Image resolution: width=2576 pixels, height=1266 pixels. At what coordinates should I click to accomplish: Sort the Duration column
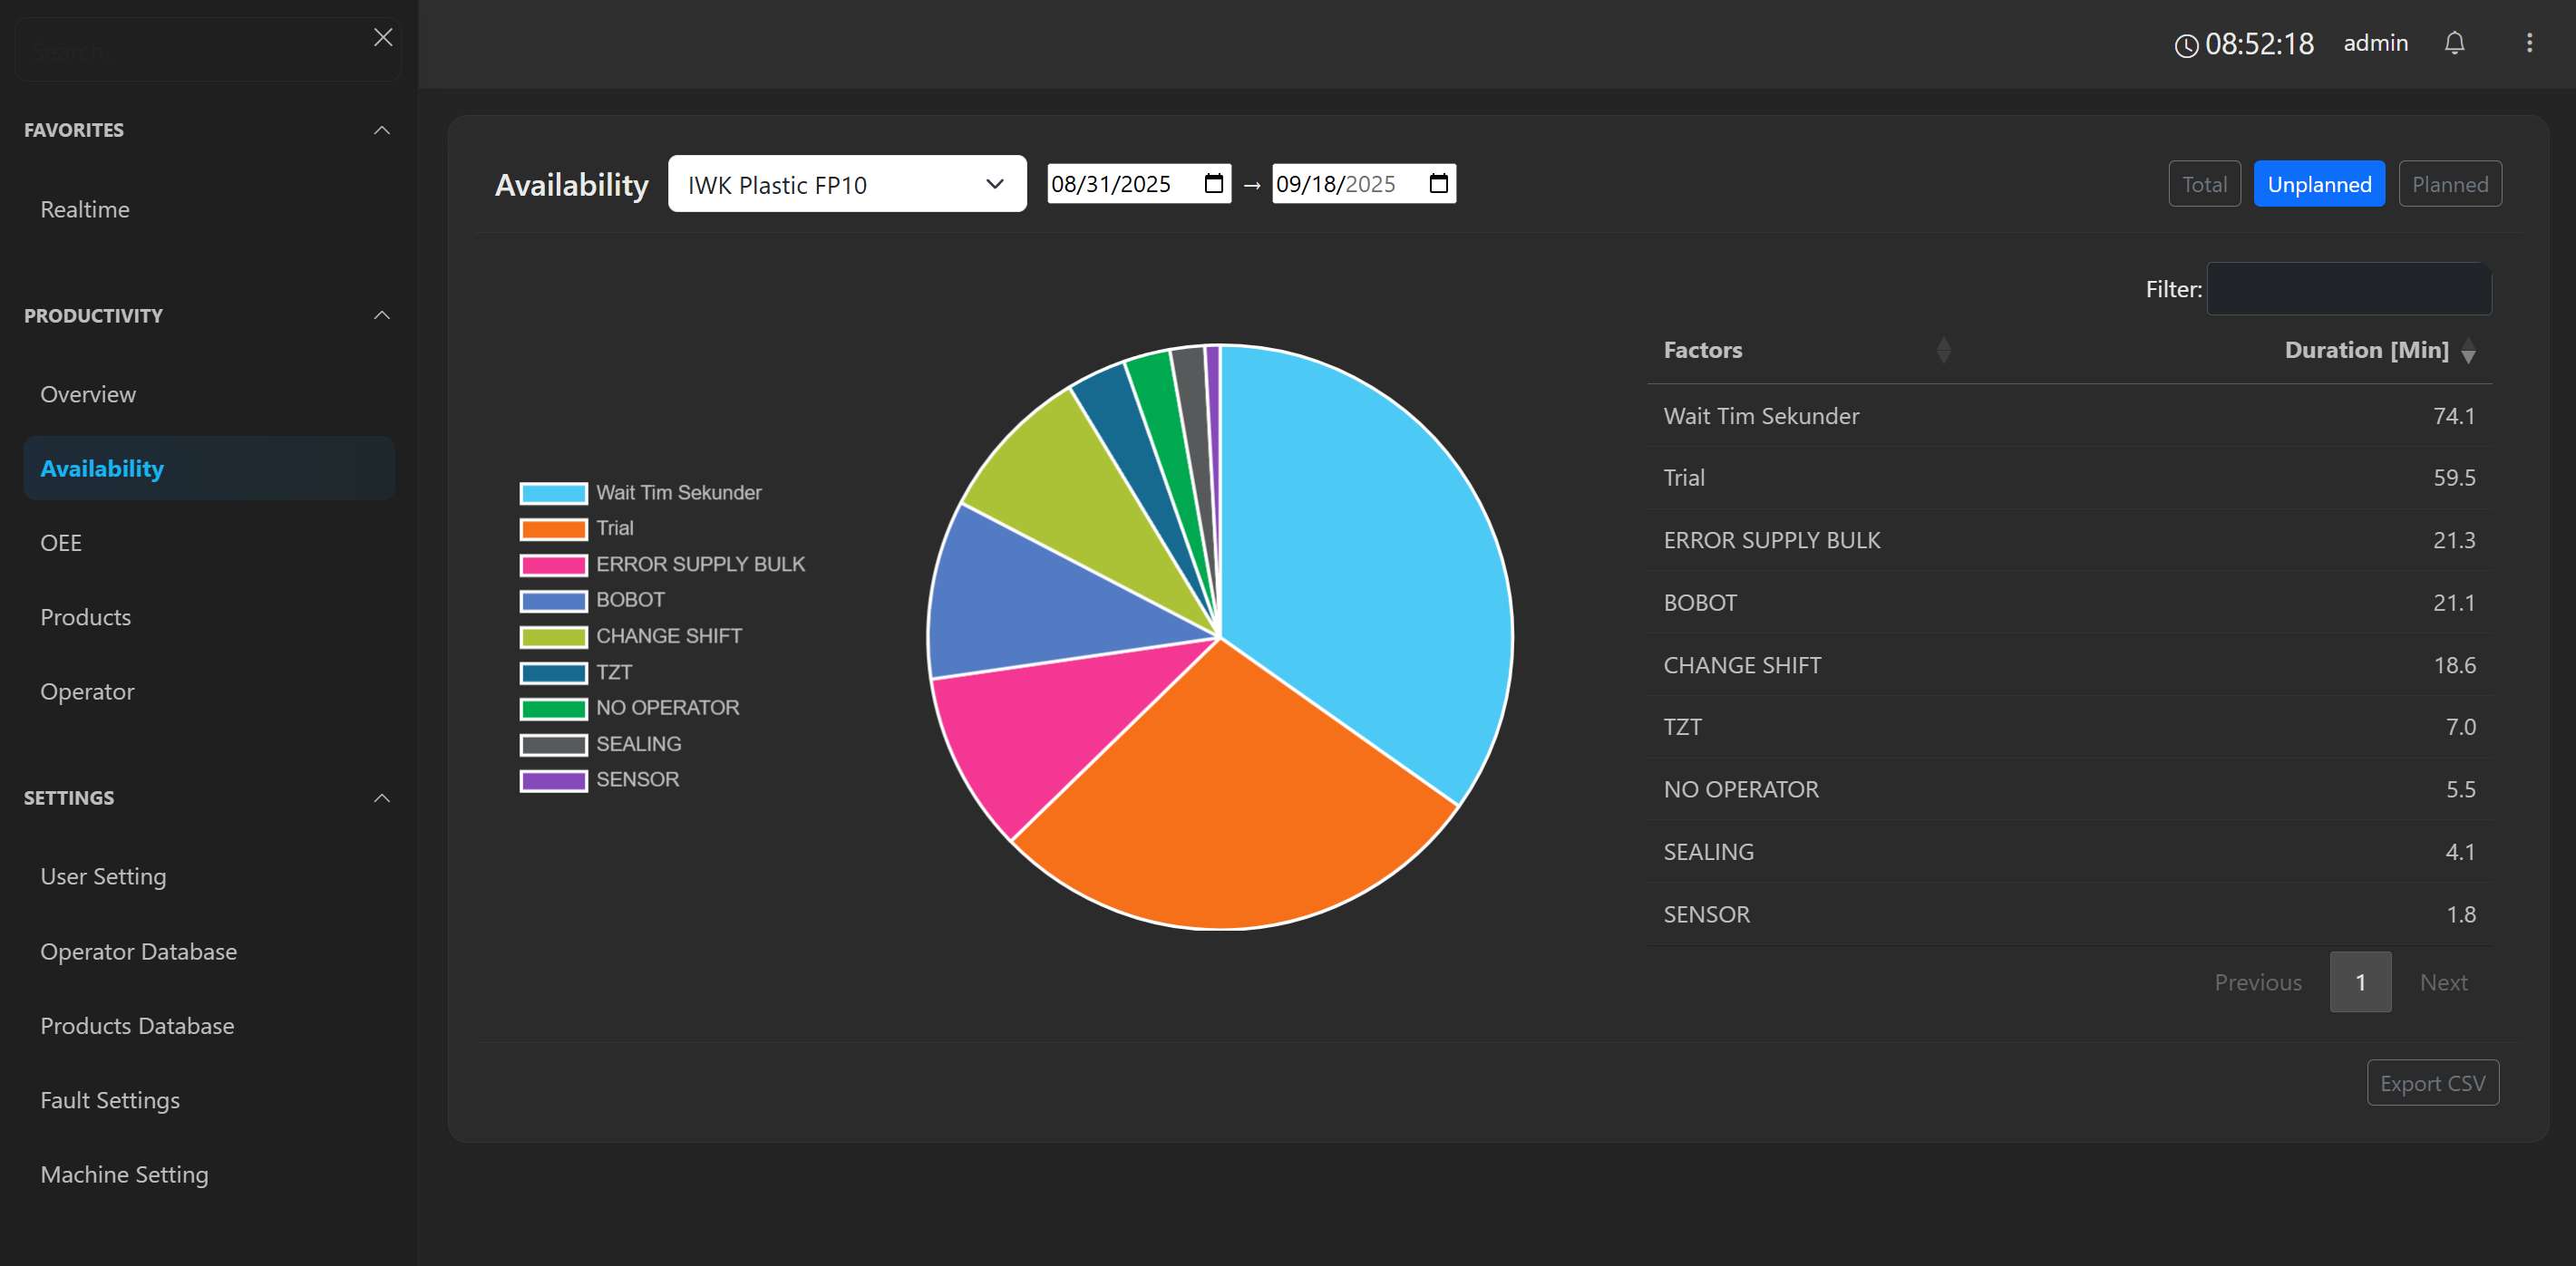(2469, 352)
